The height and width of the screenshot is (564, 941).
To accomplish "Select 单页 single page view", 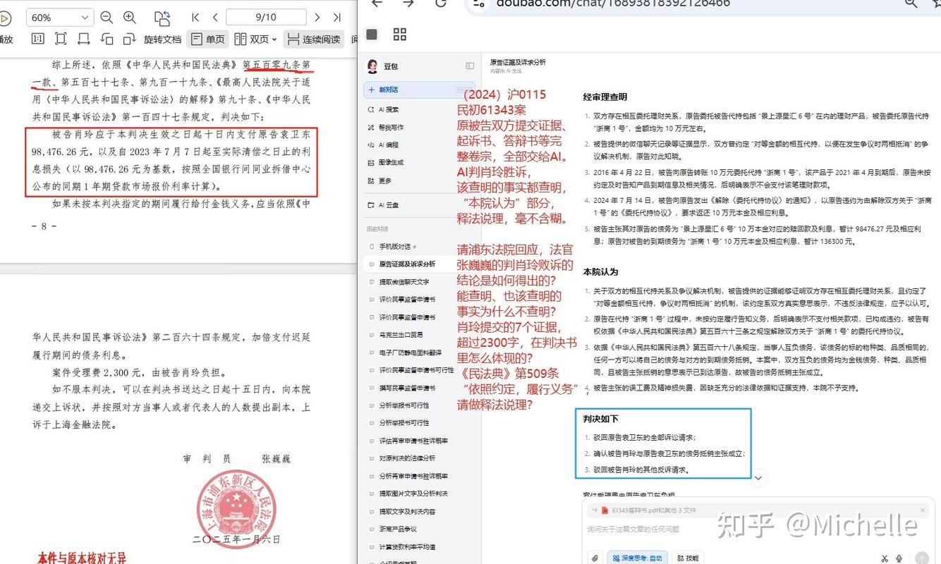I will point(208,39).
